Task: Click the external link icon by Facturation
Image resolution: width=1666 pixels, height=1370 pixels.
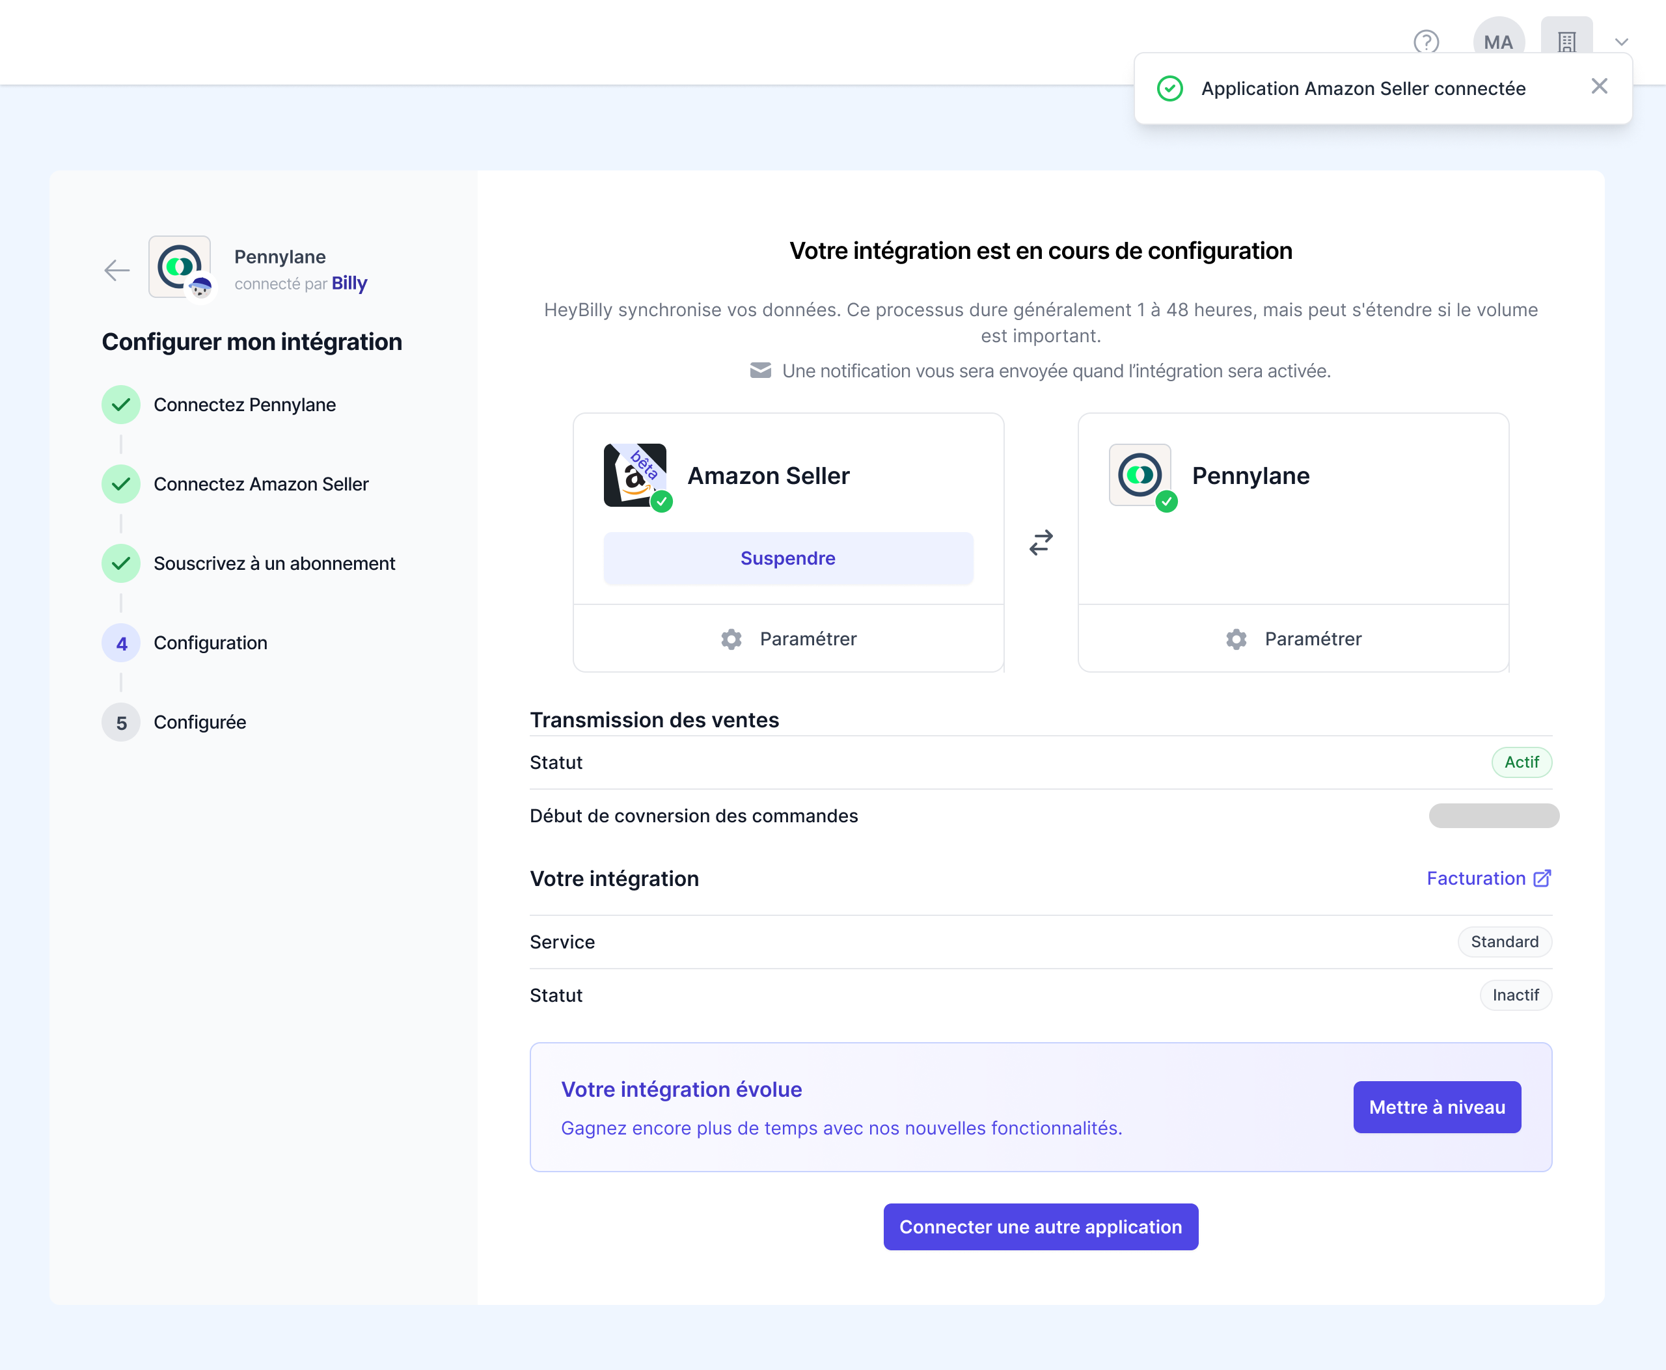Action: coord(1542,878)
